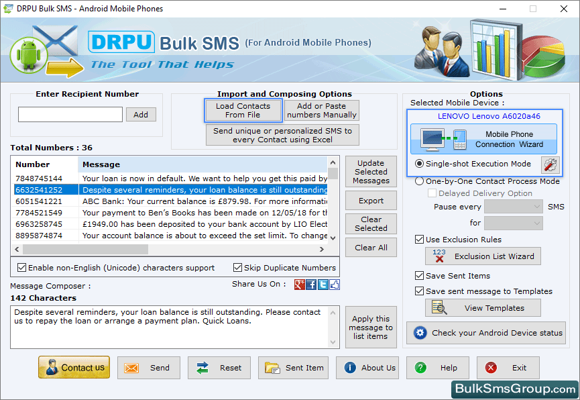The height and width of the screenshot is (400, 580).
Task: Toggle Save Sent Items checkbox
Action: (x=419, y=276)
